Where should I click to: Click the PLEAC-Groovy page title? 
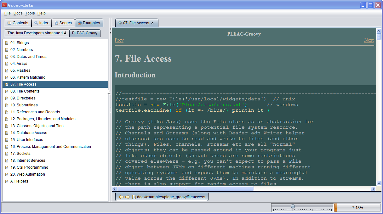click(x=244, y=34)
